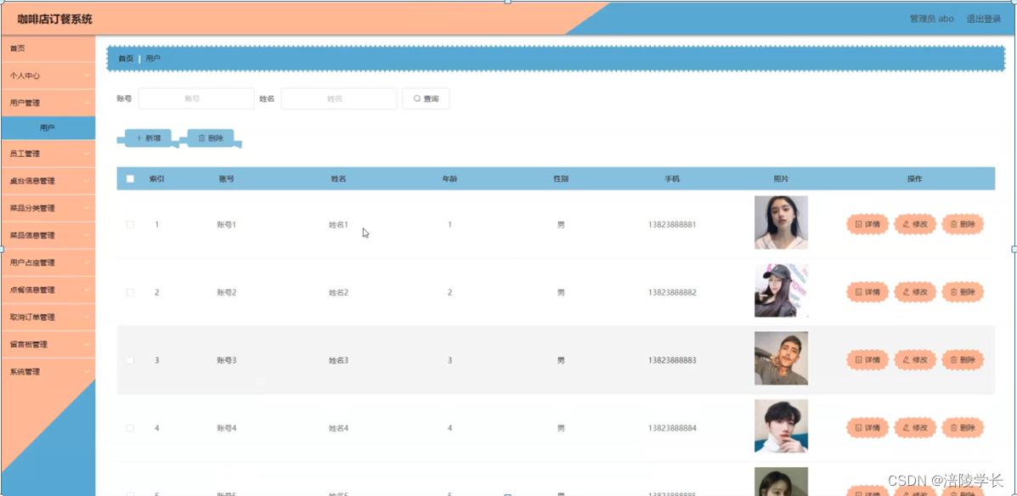1017x496 pixels.
Task: Expand 桌台信息管理 sidebar menu
Action: pyautogui.click(x=48, y=181)
